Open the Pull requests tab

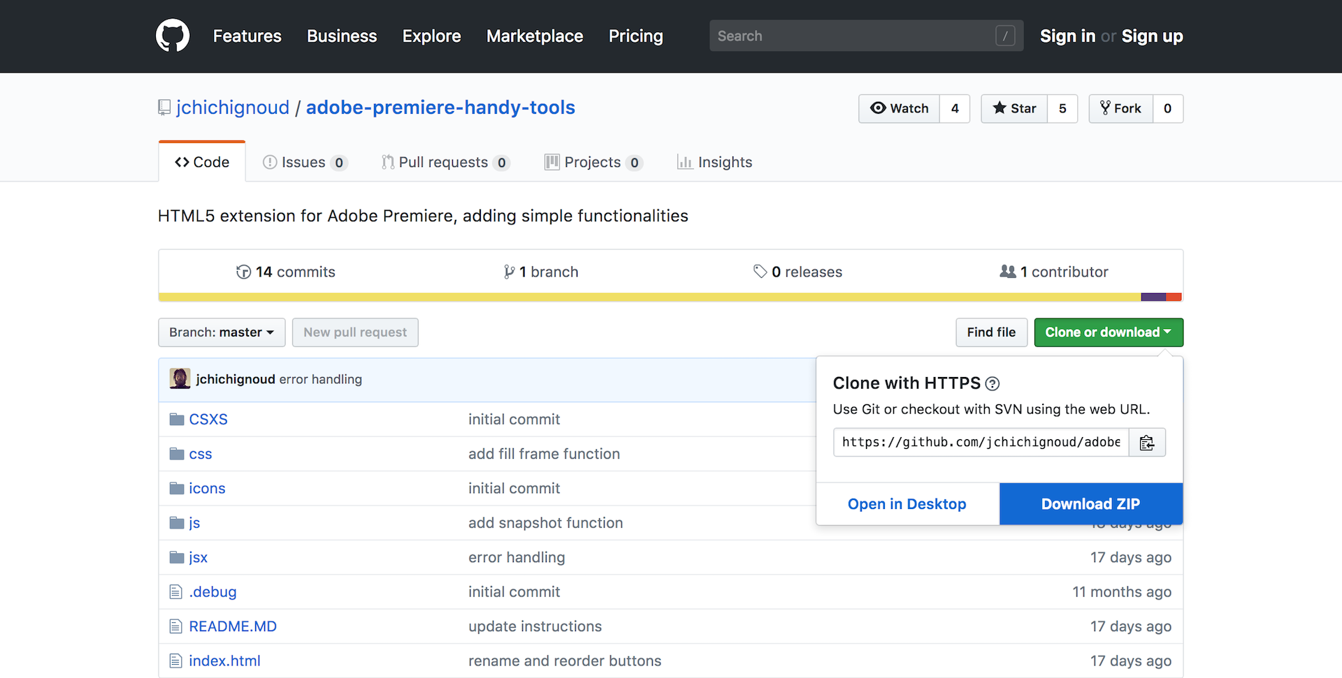tap(446, 162)
